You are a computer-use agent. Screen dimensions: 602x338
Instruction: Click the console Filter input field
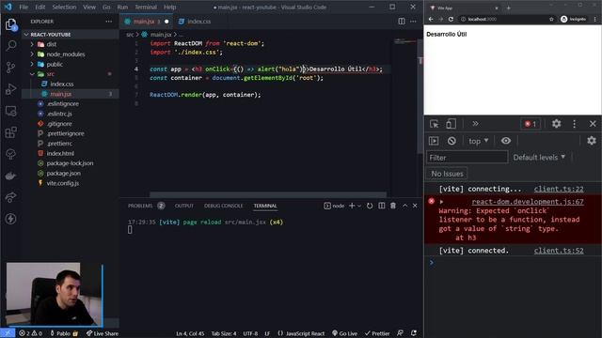point(467,158)
